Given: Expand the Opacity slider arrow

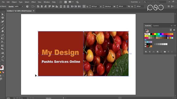Looking at the screenshot, I should (22, 7).
